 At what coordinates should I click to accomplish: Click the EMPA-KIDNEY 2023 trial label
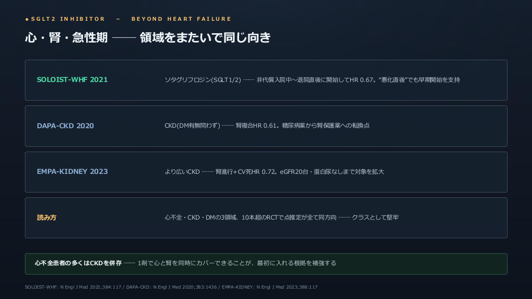tap(72, 171)
